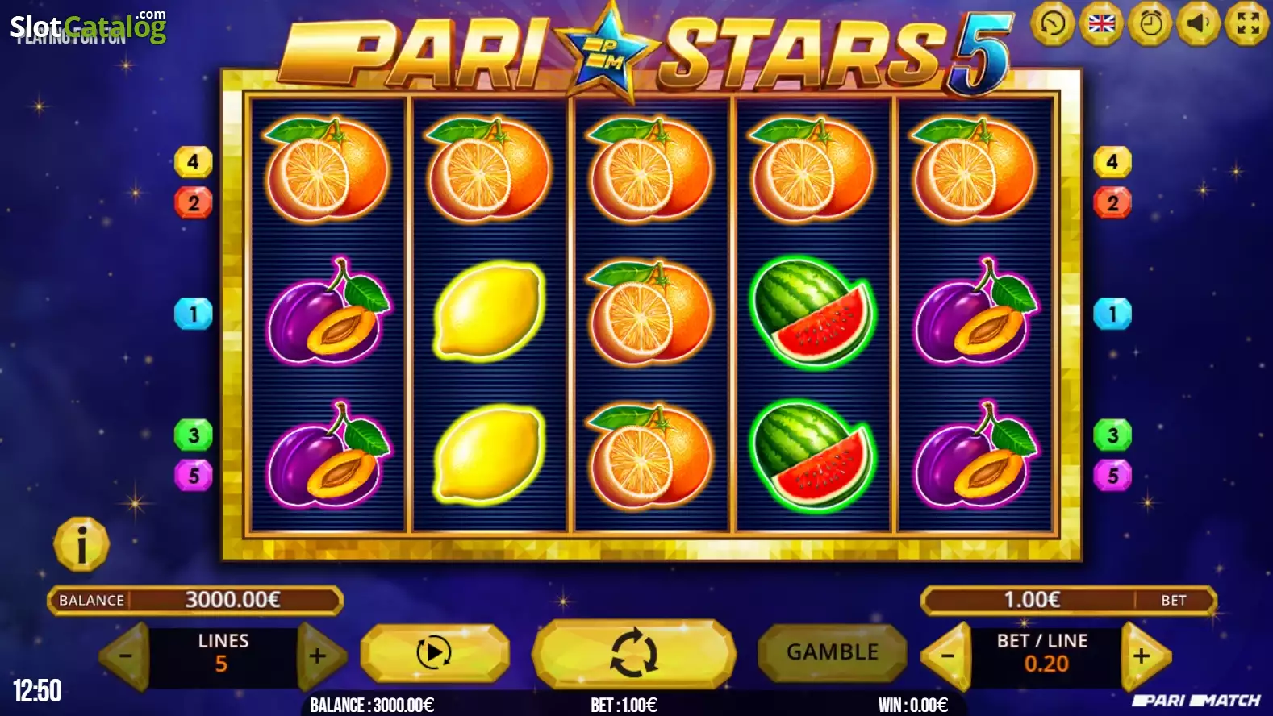Click the Gamble button
The height and width of the screenshot is (716, 1273).
pos(833,652)
